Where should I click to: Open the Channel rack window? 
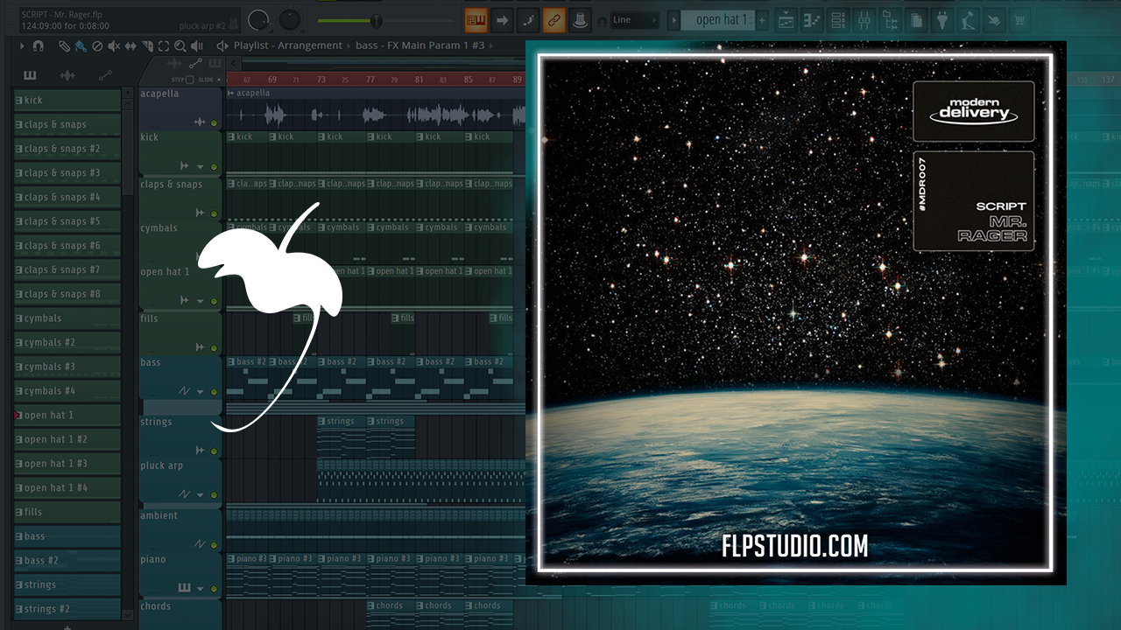click(x=837, y=19)
